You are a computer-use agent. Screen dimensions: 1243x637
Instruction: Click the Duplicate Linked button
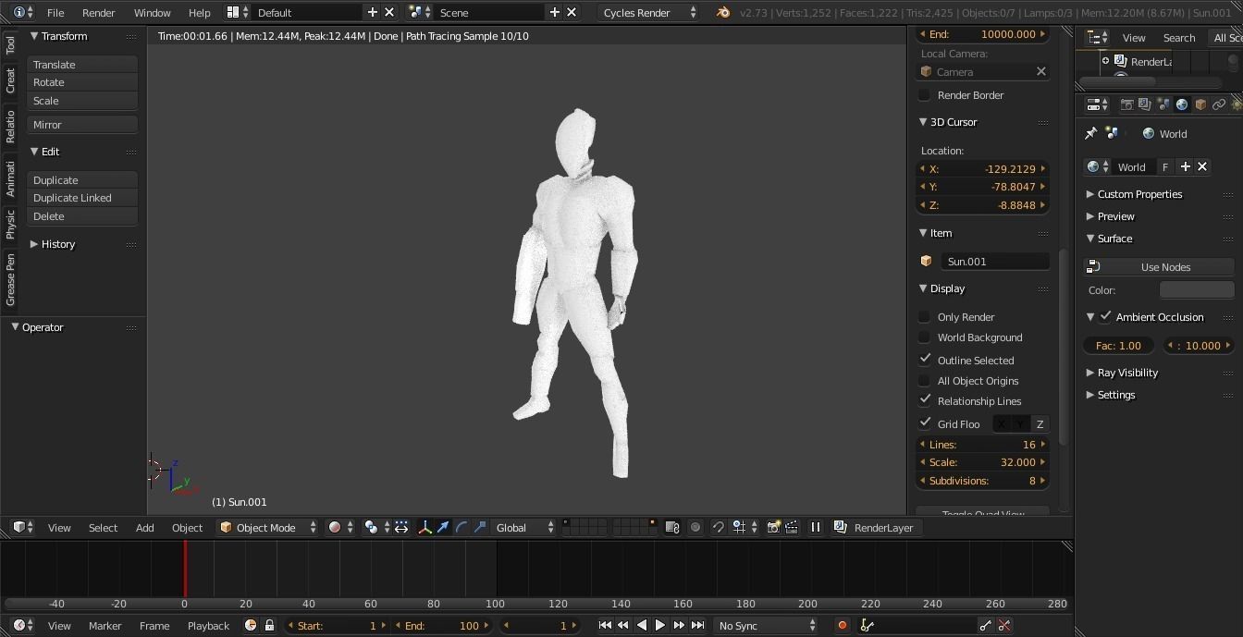[82, 198]
